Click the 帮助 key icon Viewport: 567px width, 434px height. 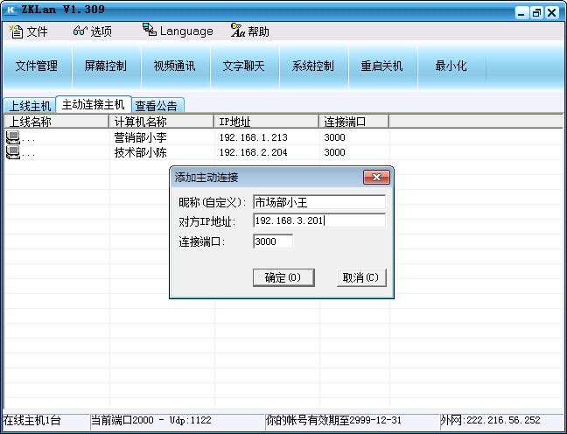coord(238,31)
